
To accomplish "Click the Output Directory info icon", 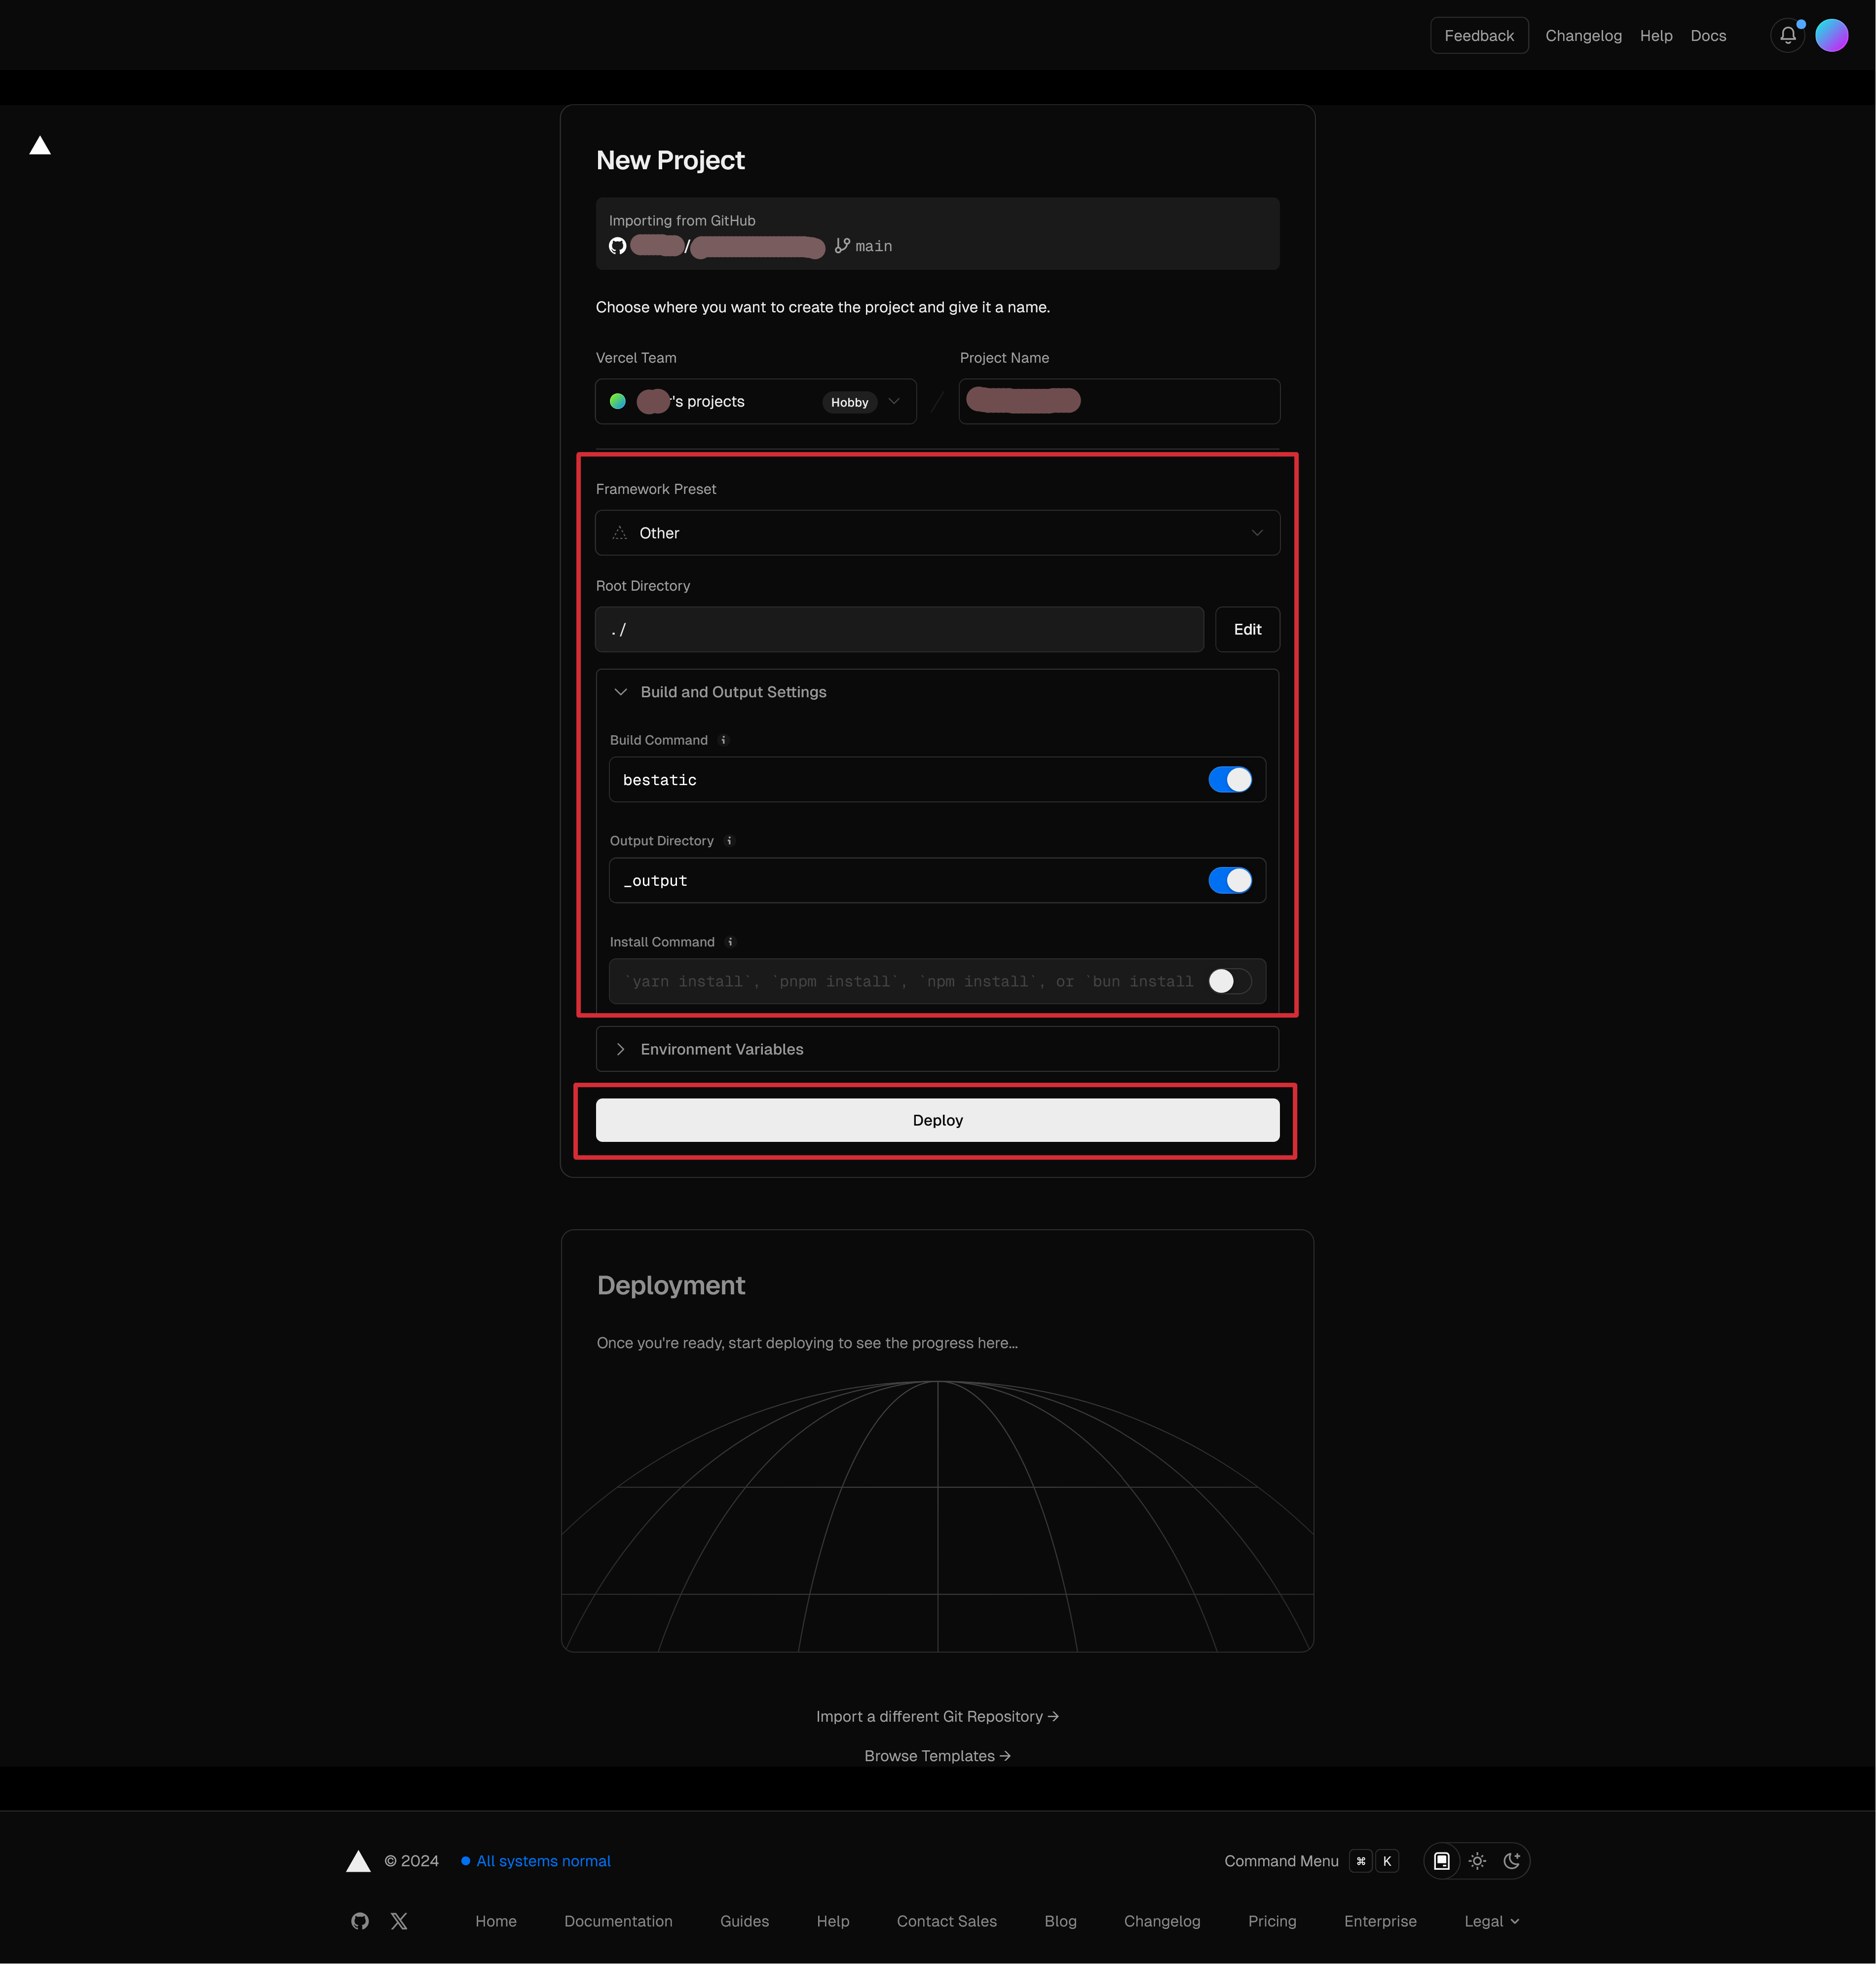I will point(729,841).
